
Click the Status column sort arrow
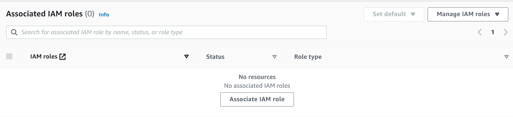tap(275, 57)
